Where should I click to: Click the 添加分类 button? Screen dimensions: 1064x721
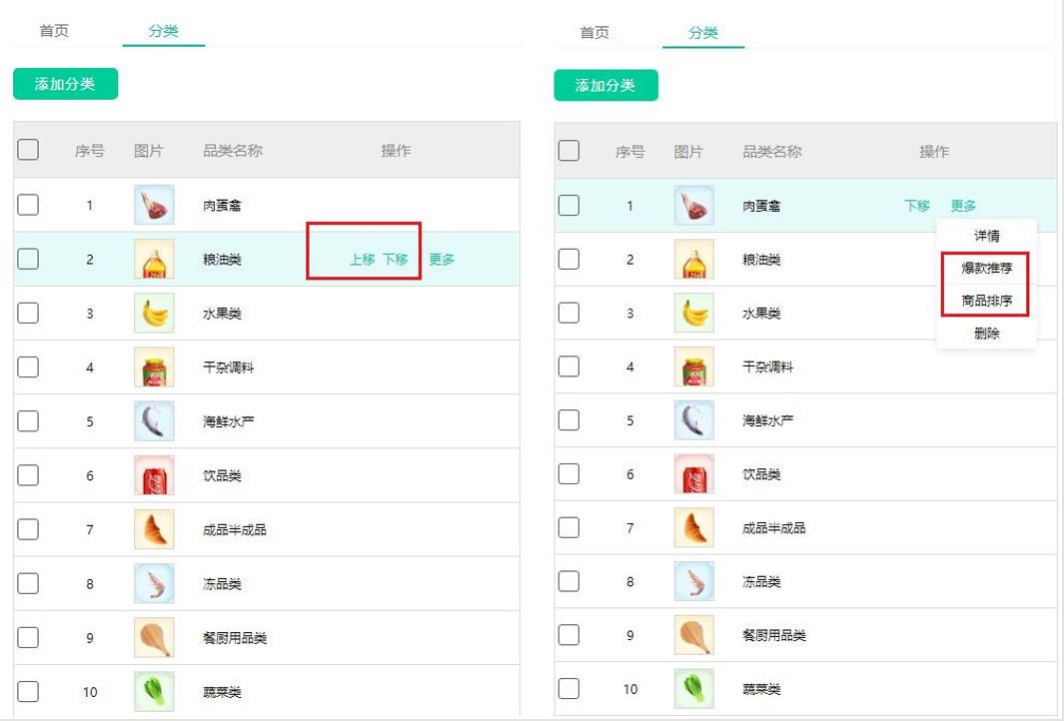pyautogui.click(x=65, y=84)
